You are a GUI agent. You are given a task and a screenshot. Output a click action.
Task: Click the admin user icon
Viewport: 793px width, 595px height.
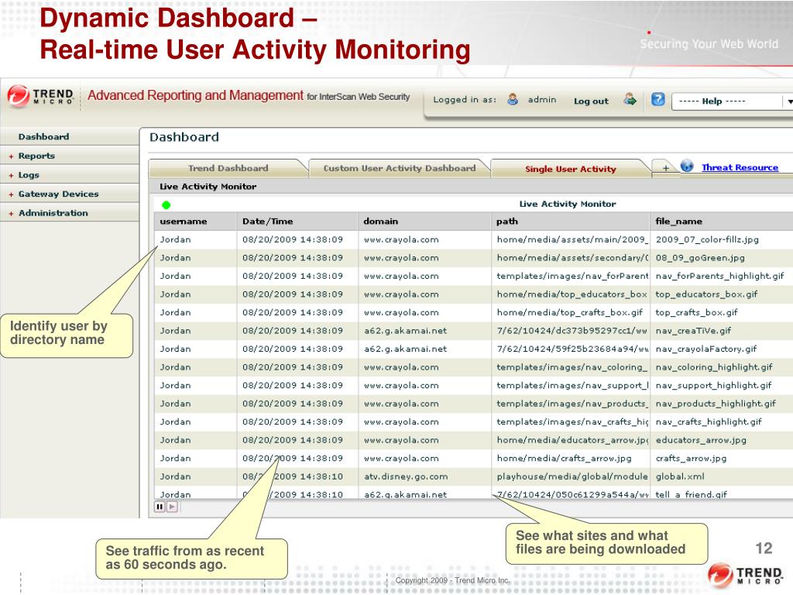coord(513,99)
